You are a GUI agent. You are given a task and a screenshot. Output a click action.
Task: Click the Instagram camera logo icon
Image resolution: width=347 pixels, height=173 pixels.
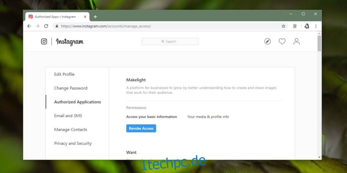click(x=44, y=42)
